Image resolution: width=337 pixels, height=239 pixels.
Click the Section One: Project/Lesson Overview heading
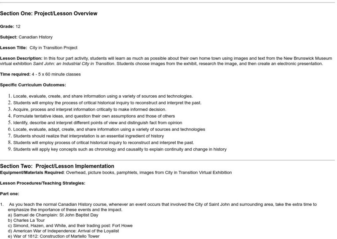pos(49,14)
